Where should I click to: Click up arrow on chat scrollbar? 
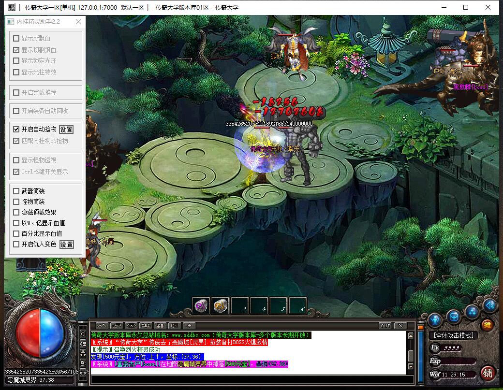pos(411,335)
